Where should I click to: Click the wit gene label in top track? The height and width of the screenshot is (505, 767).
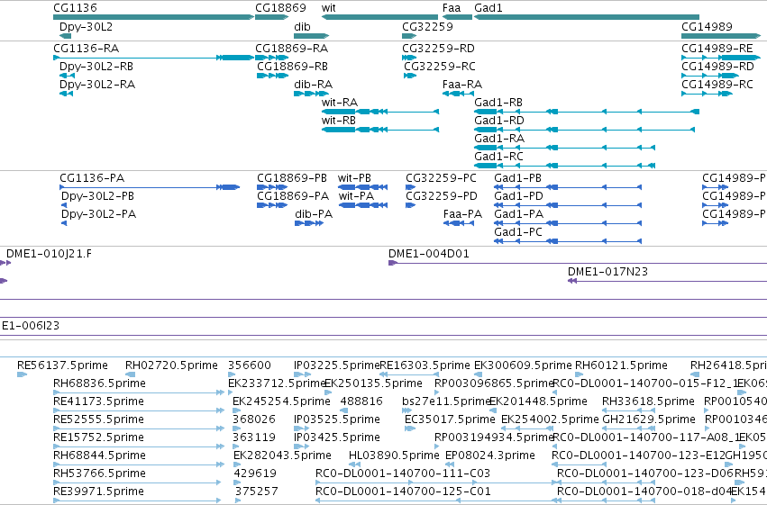329,8
